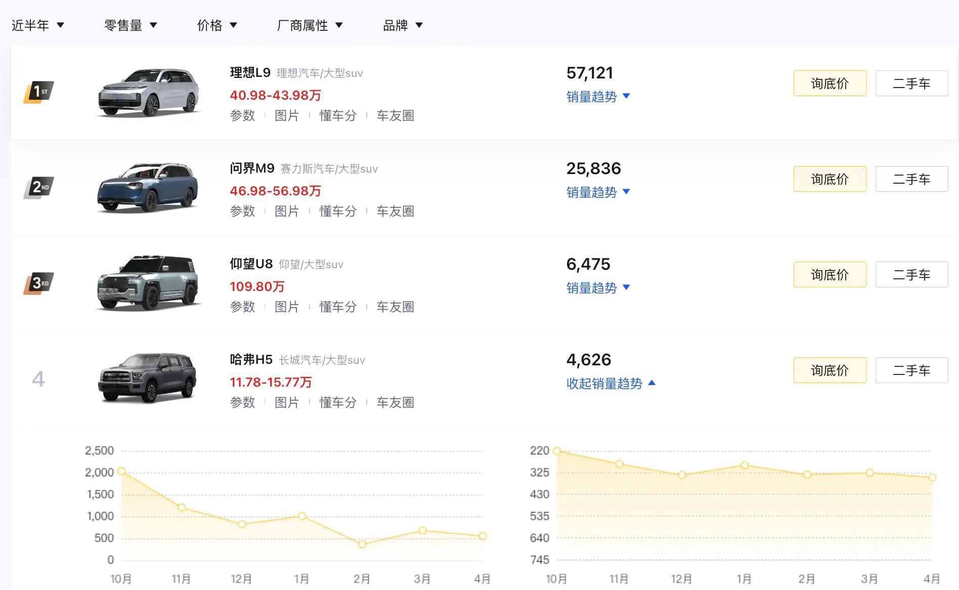The image size is (959, 590).
Task: Open the 价格 filter dropdown
Action: pos(217,25)
